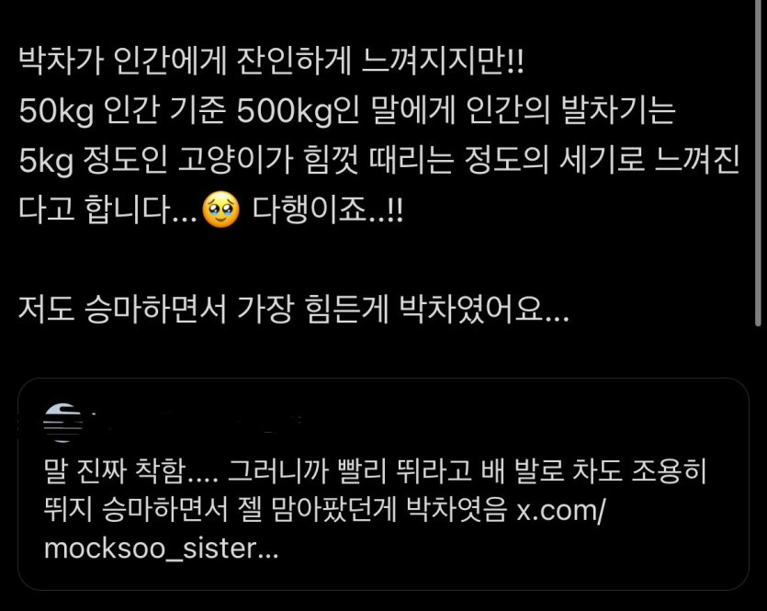Click the word 잔인하게 in the first line
The image size is (767, 611).
(294, 62)
